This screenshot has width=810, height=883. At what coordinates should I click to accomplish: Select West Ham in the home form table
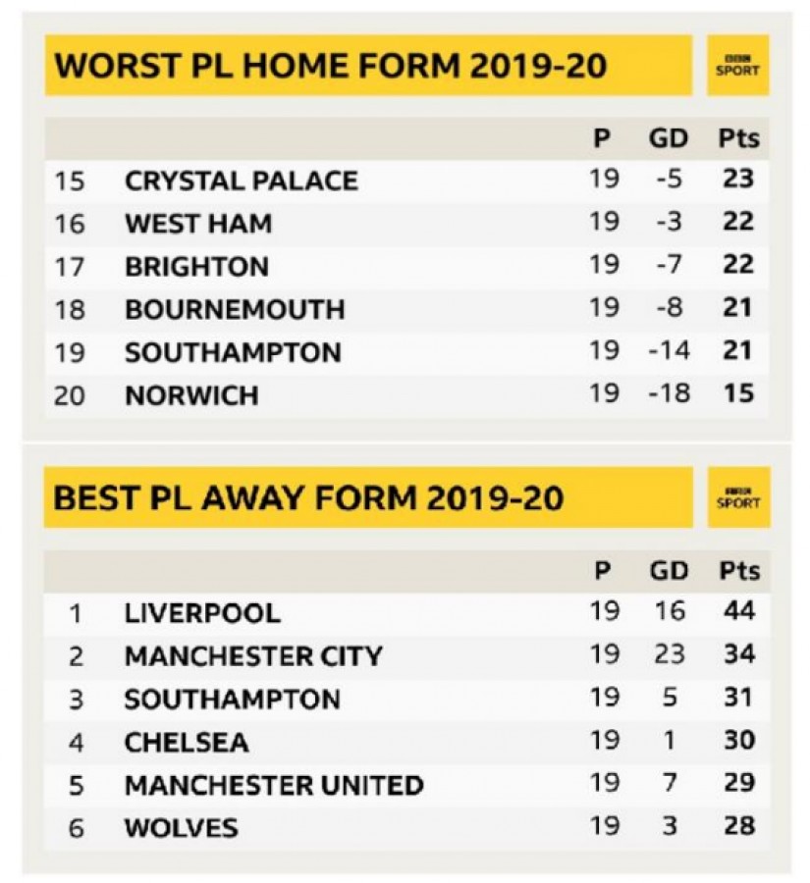pyautogui.click(x=198, y=224)
